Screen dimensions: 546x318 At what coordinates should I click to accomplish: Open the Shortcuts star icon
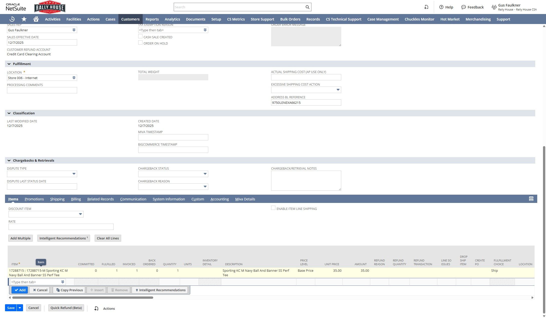point(24,19)
